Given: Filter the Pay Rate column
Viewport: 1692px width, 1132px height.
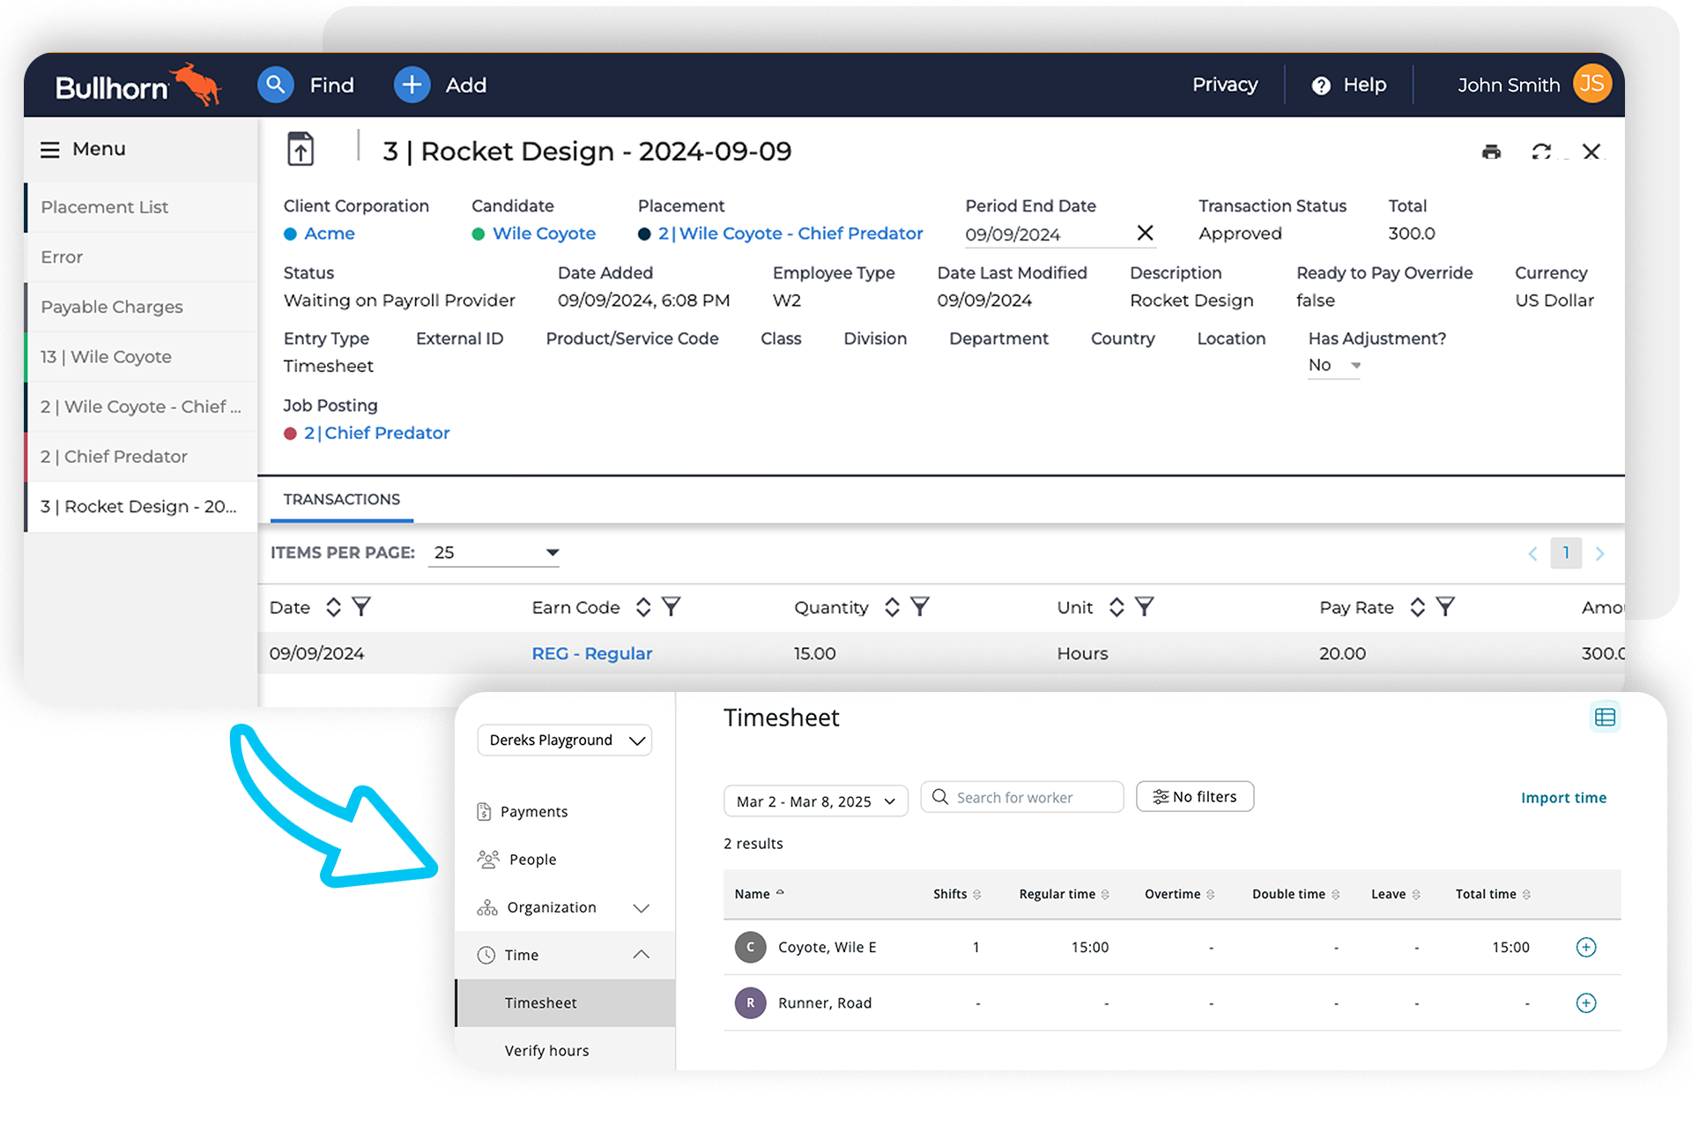Looking at the screenshot, I should [1445, 607].
